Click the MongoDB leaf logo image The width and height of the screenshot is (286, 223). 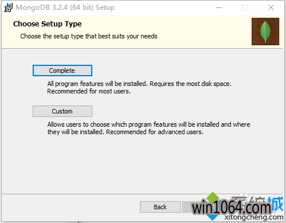(x=265, y=32)
